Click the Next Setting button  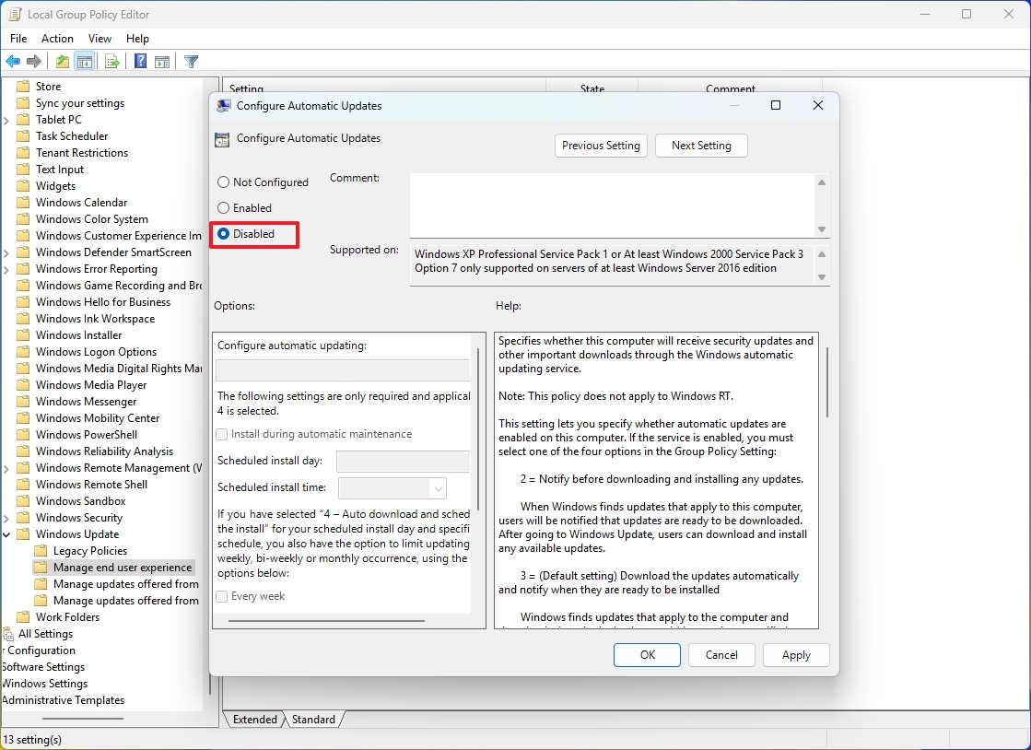click(701, 146)
